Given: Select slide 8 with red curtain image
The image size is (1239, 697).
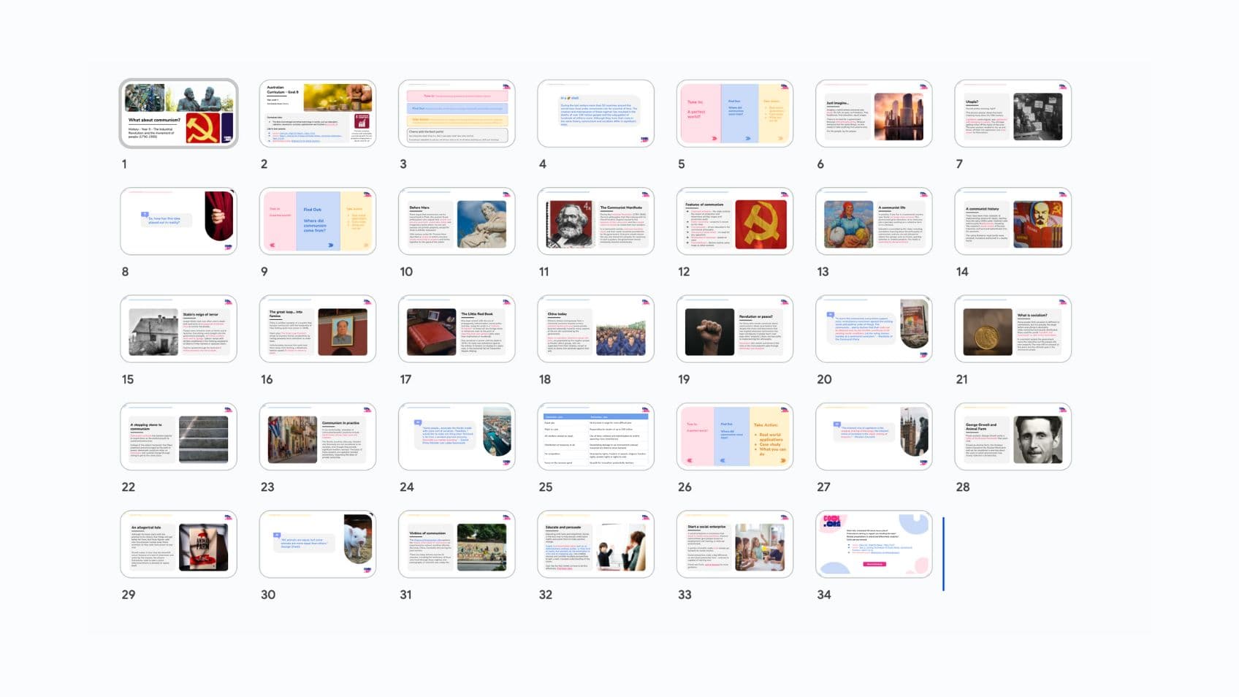Looking at the screenshot, I should [x=178, y=221].
